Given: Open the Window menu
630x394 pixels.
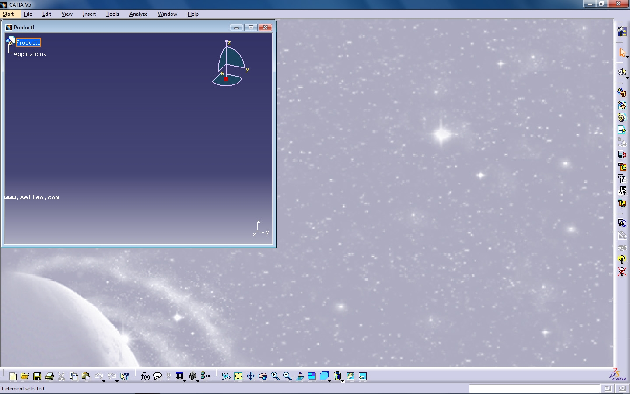Looking at the screenshot, I should coord(168,14).
